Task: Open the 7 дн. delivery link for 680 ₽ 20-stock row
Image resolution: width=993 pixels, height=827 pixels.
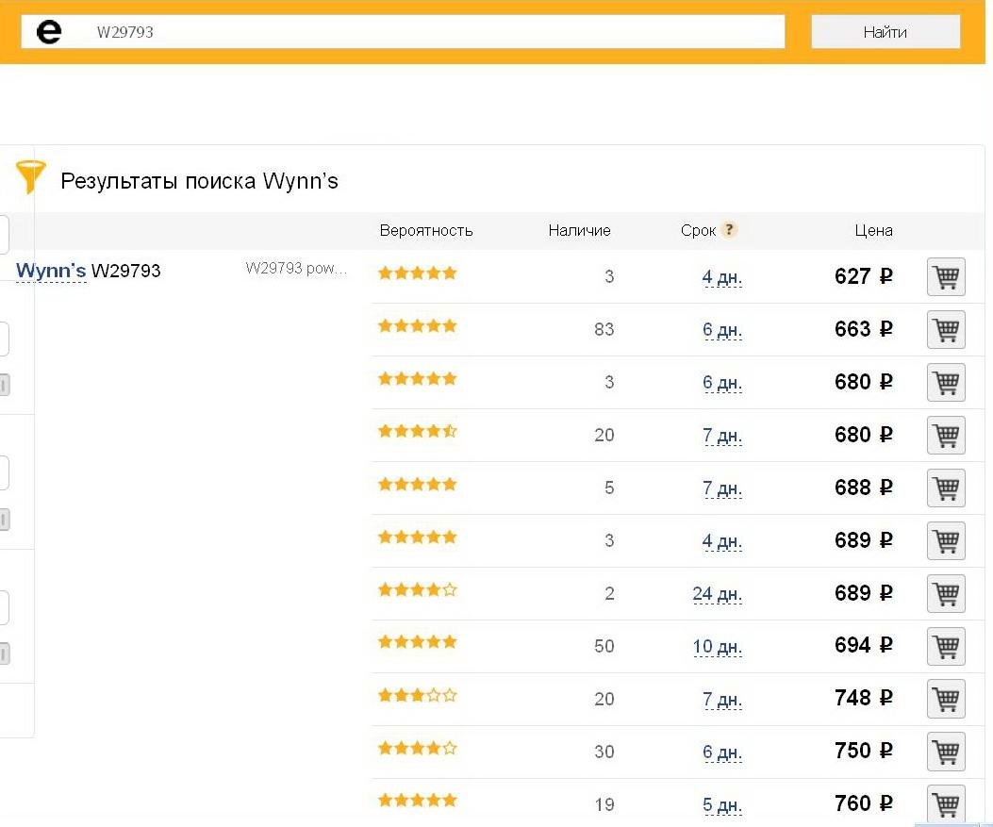Action: (x=721, y=436)
